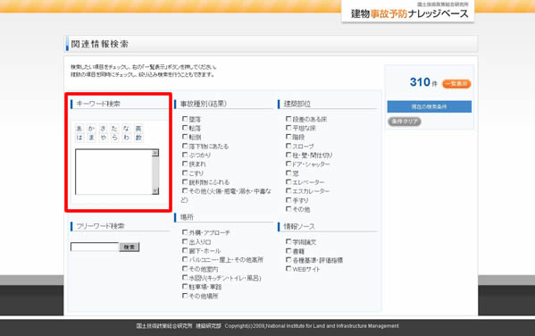Viewport: 535px width, 336px height.
Task: Check the 出入り口 checkbox
Action: (x=185, y=241)
